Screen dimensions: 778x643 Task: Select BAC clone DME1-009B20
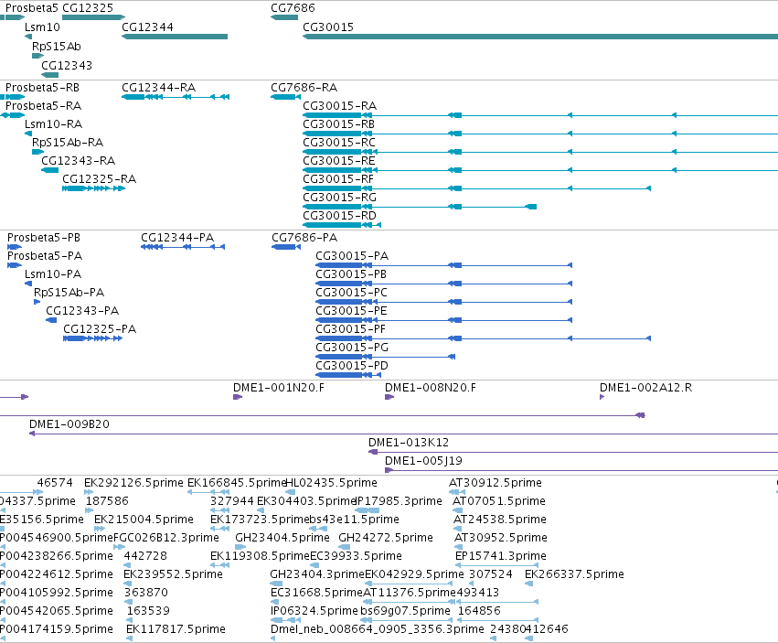pyautogui.click(x=69, y=424)
